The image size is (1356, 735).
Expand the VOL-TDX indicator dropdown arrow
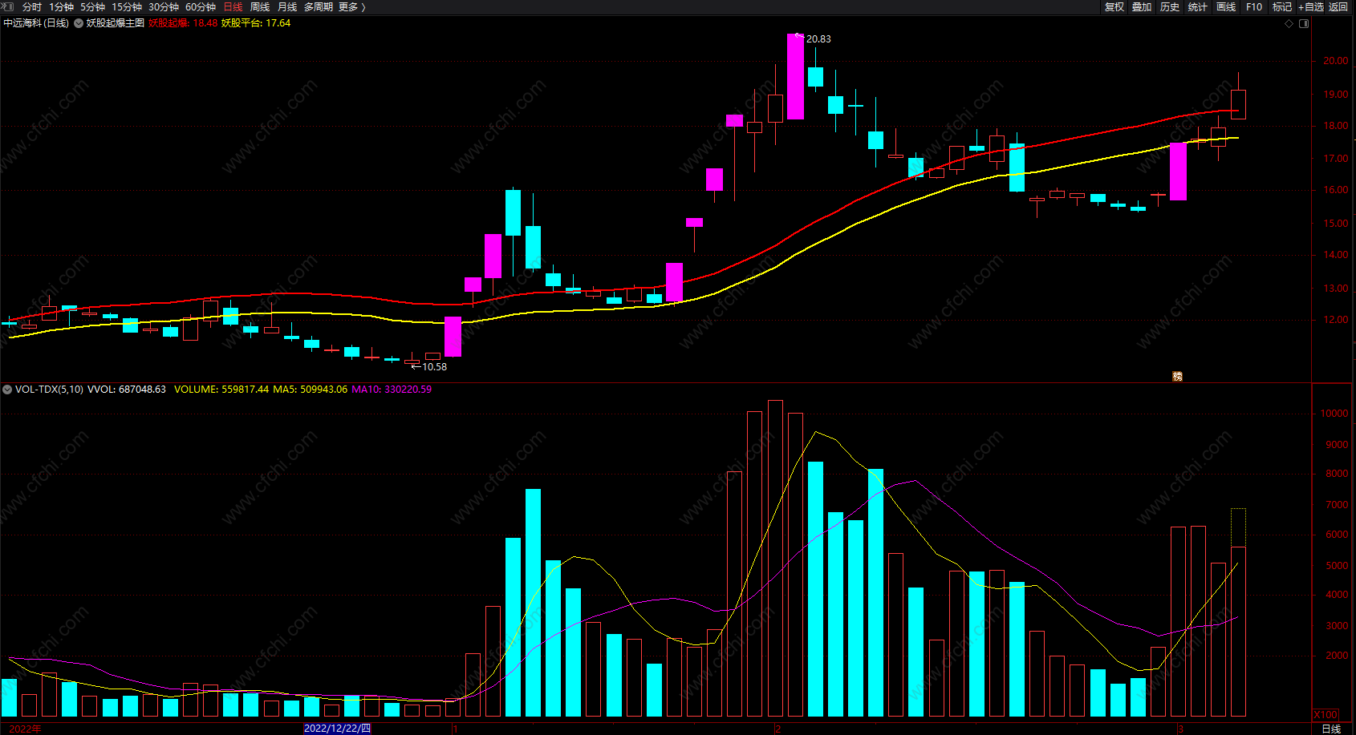7,390
